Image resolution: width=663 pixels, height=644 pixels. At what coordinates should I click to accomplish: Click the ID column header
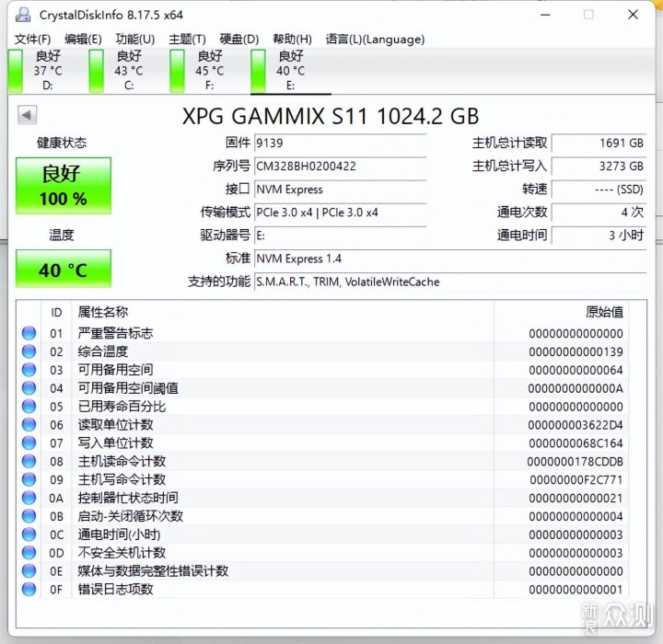tap(56, 312)
